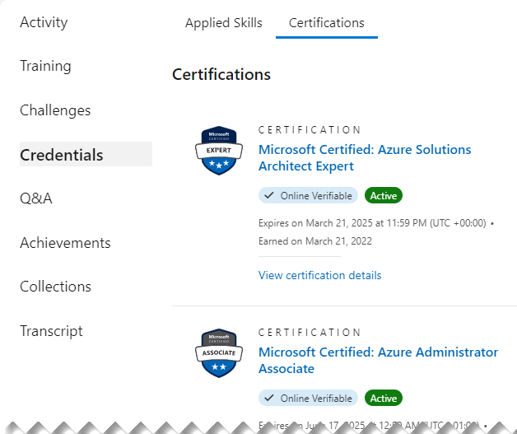Click the Expert certification badge icon
The width and height of the screenshot is (517, 434).
coord(219,151)
